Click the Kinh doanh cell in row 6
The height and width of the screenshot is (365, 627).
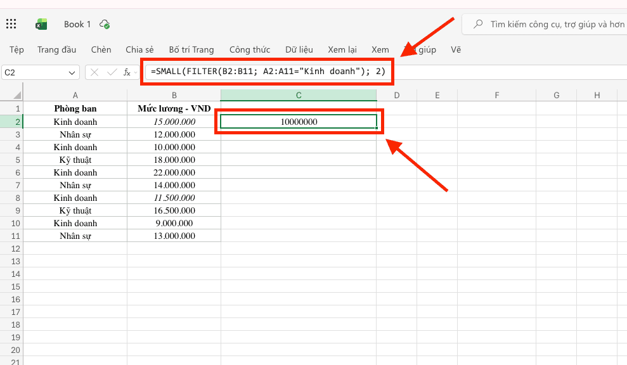pos(75,172)
